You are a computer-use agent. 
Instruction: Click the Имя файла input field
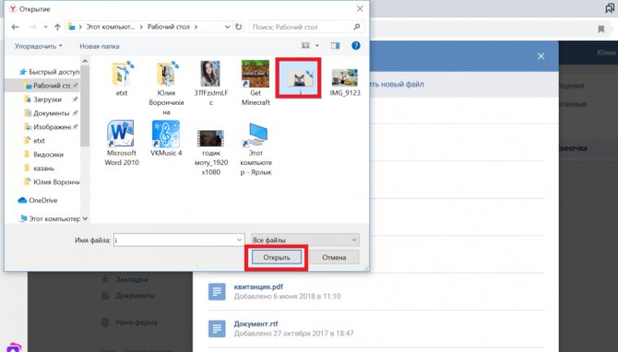click(179, 240)
